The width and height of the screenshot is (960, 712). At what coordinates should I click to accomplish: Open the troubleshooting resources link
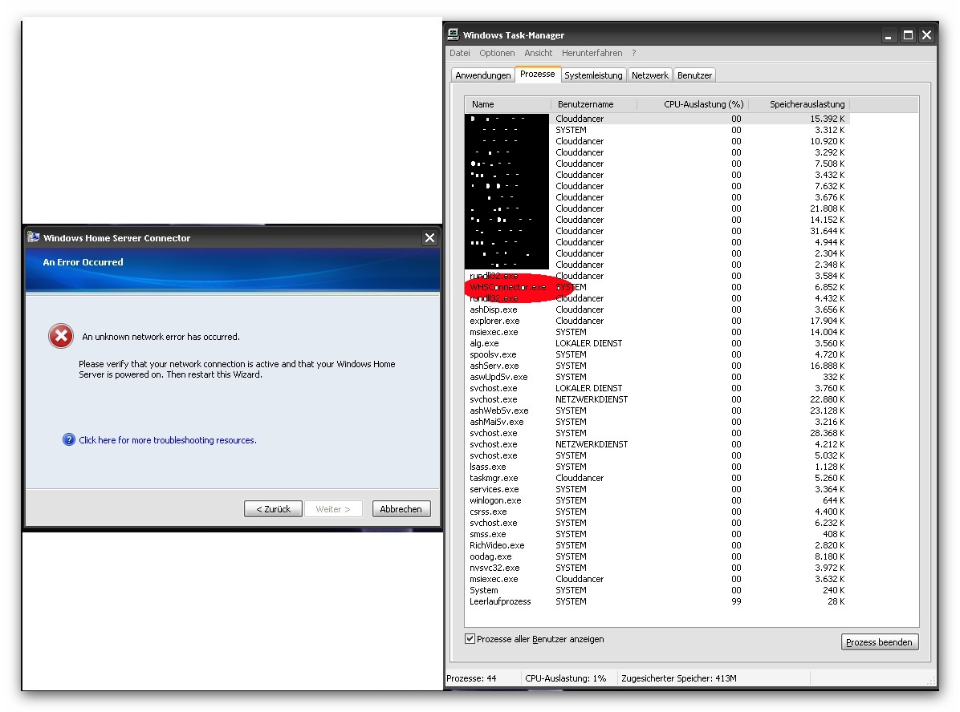[x=168, y=440]
